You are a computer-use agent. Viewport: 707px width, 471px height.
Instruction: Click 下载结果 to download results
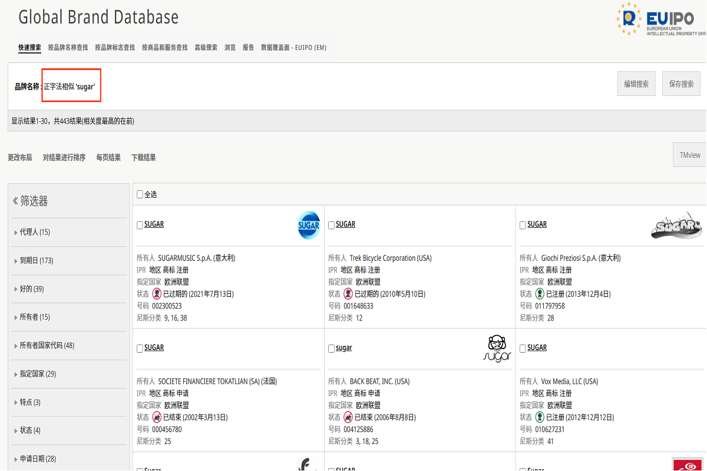(144, 157)
